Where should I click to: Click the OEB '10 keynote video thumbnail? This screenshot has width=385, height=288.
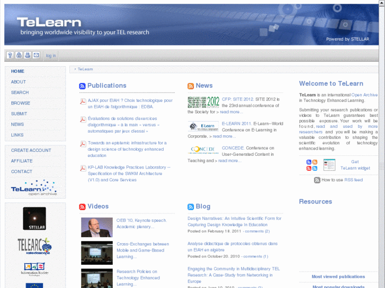(x=97, y=227)
